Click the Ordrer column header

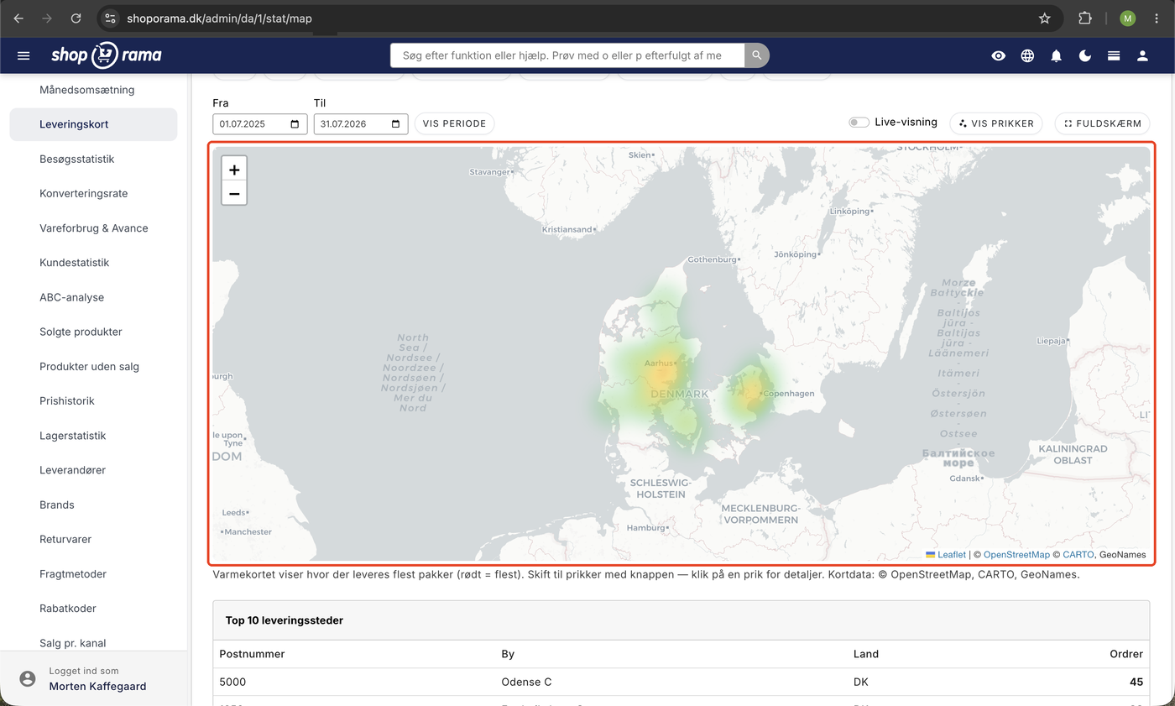pos(1126,654)
